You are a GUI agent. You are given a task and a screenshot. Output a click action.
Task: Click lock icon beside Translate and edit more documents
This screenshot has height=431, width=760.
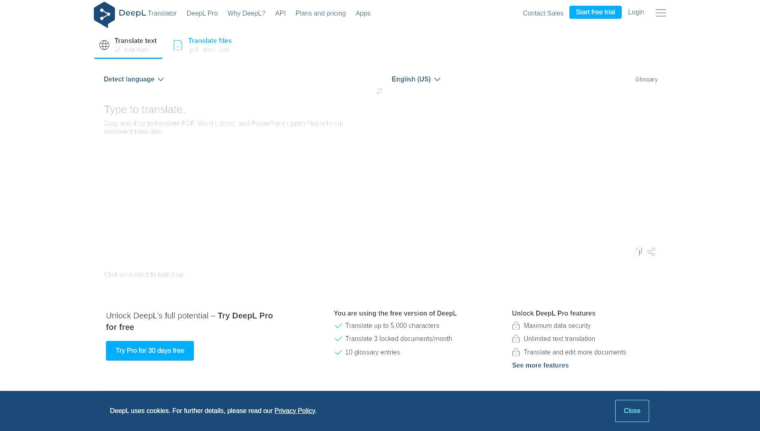point(516,352)
